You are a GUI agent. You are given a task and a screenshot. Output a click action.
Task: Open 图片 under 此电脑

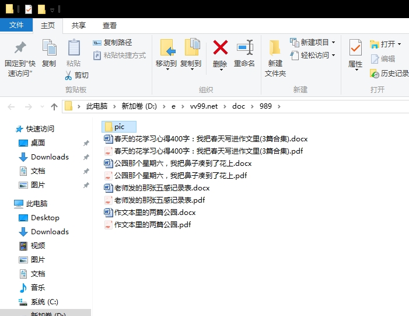(32, 259)
